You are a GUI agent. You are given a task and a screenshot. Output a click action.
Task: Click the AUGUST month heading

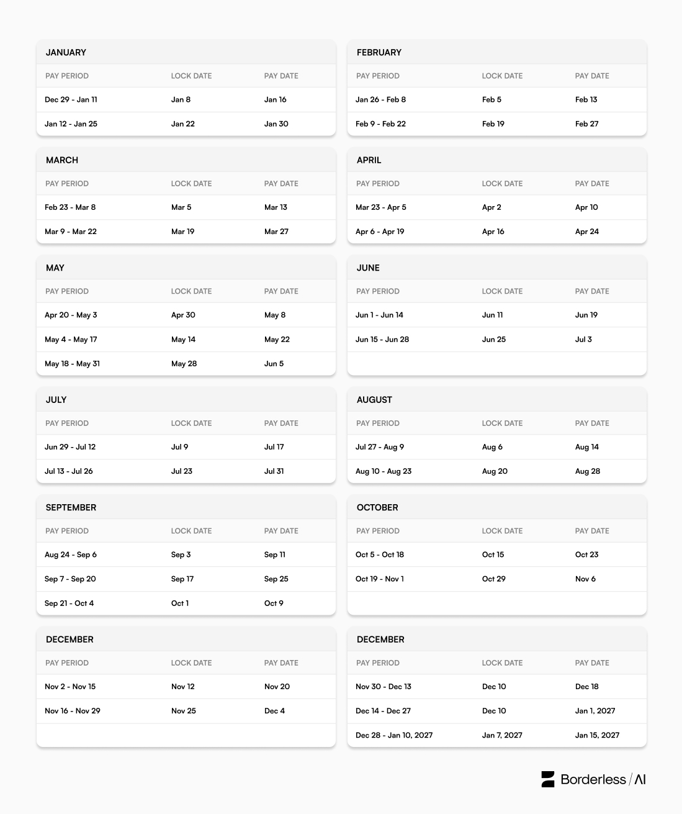pyautogui.click(x=374, y=400)
